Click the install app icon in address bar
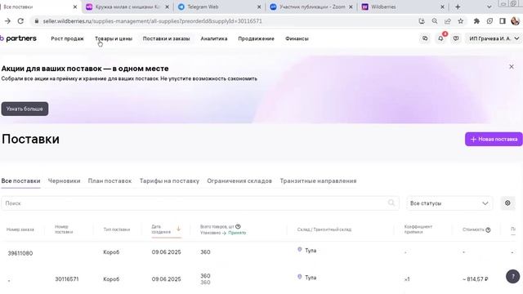This screenshot has width=523, height=294. coord(422,21)
